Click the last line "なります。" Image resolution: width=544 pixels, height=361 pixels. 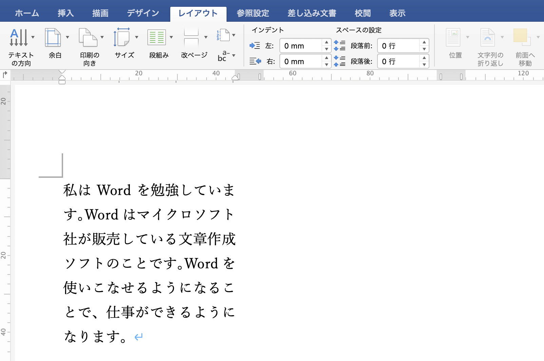pyautogui.click(x=96, y=337)
